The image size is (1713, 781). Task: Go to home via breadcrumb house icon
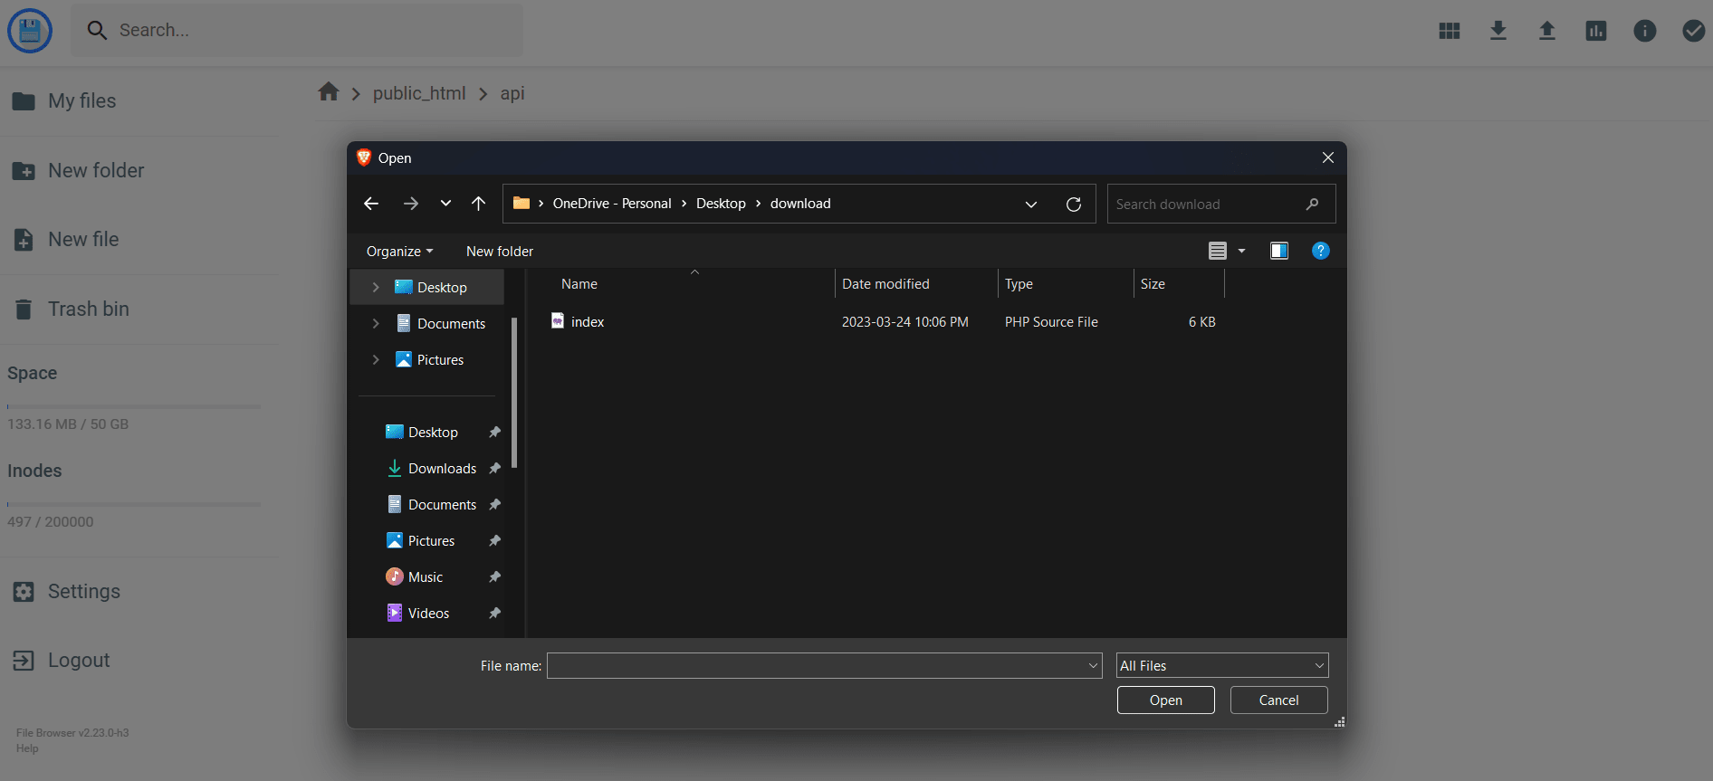coord(329,91)
